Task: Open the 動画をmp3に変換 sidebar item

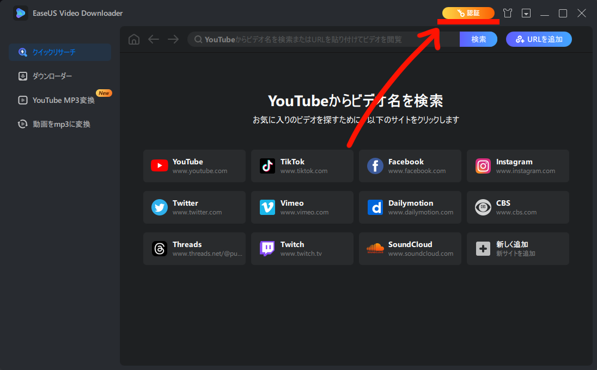Action: coord(61,124)
